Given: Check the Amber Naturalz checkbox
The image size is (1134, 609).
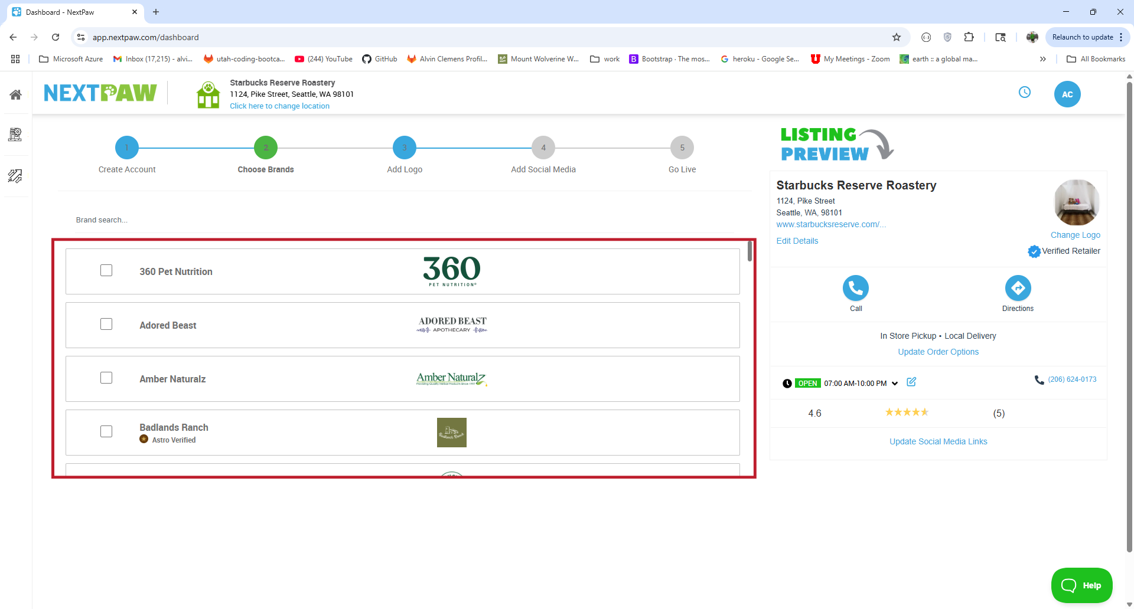Looking at the screenshot, I should click(106, 378).
